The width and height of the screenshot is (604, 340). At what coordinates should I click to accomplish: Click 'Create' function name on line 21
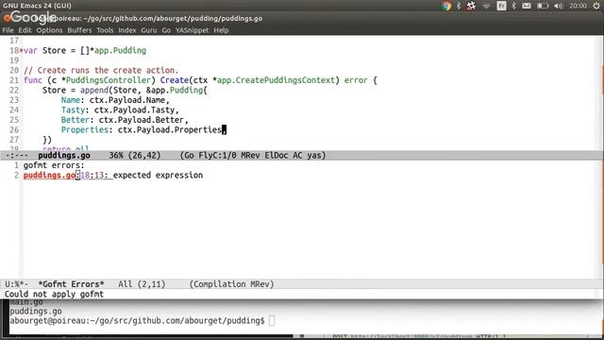[x=174, y=80]
